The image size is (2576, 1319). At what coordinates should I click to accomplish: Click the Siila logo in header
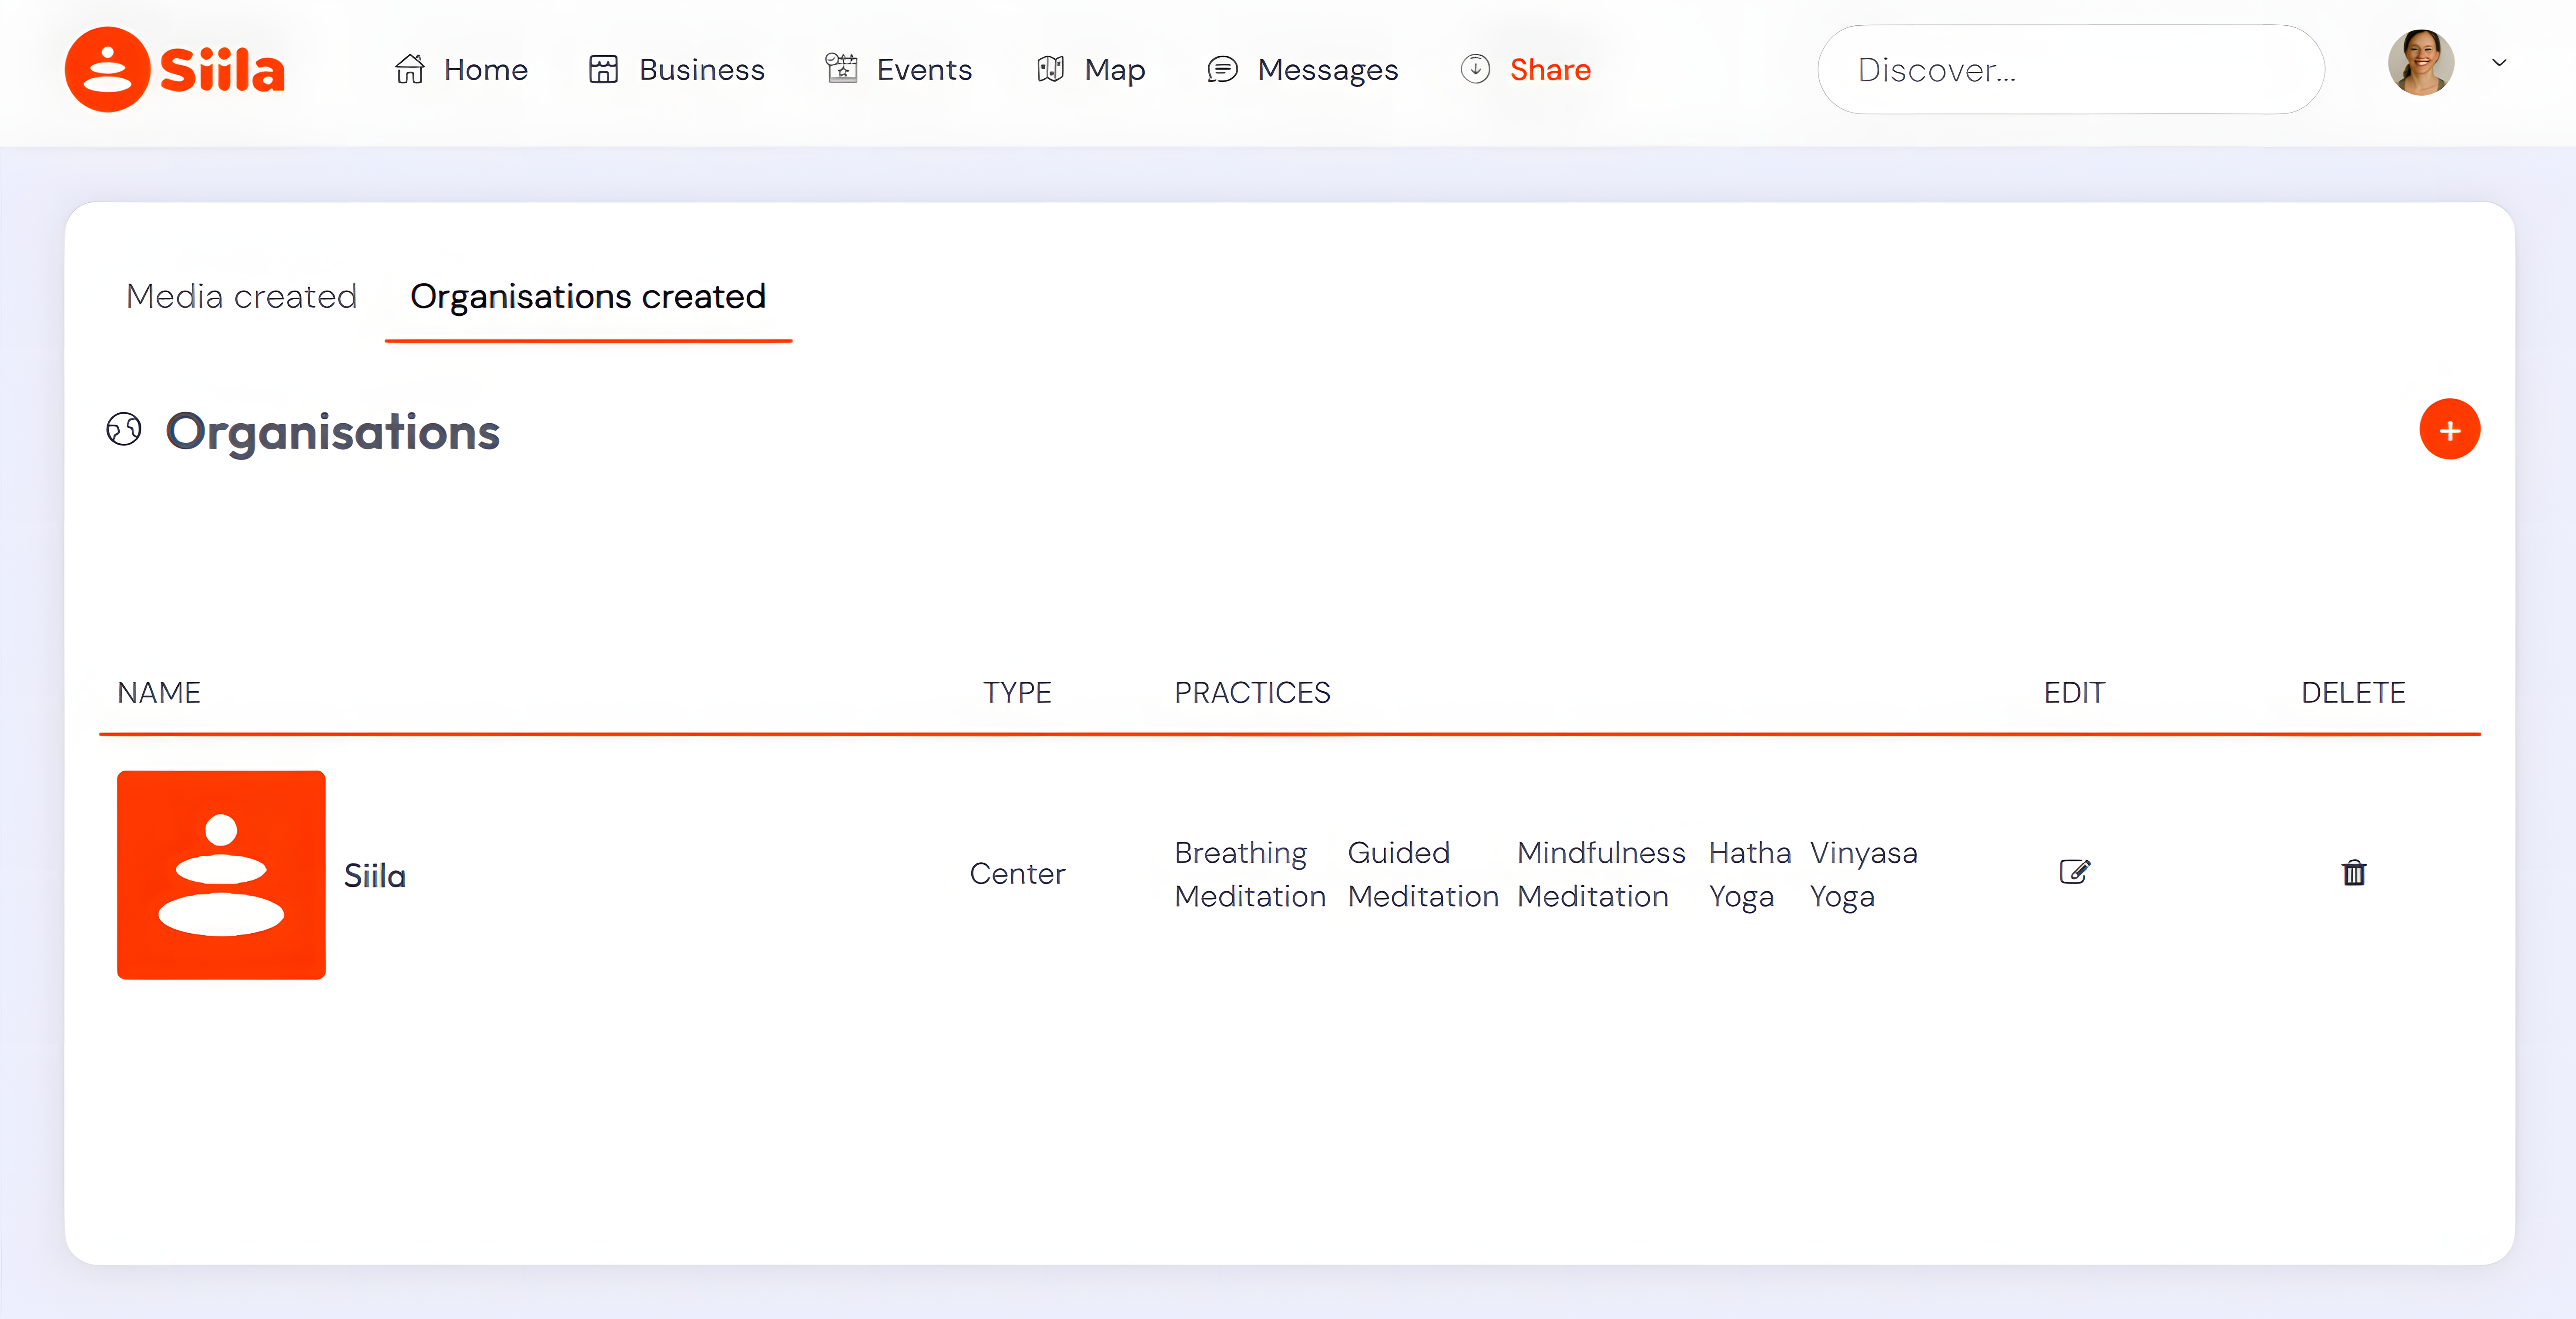point(175,69)
